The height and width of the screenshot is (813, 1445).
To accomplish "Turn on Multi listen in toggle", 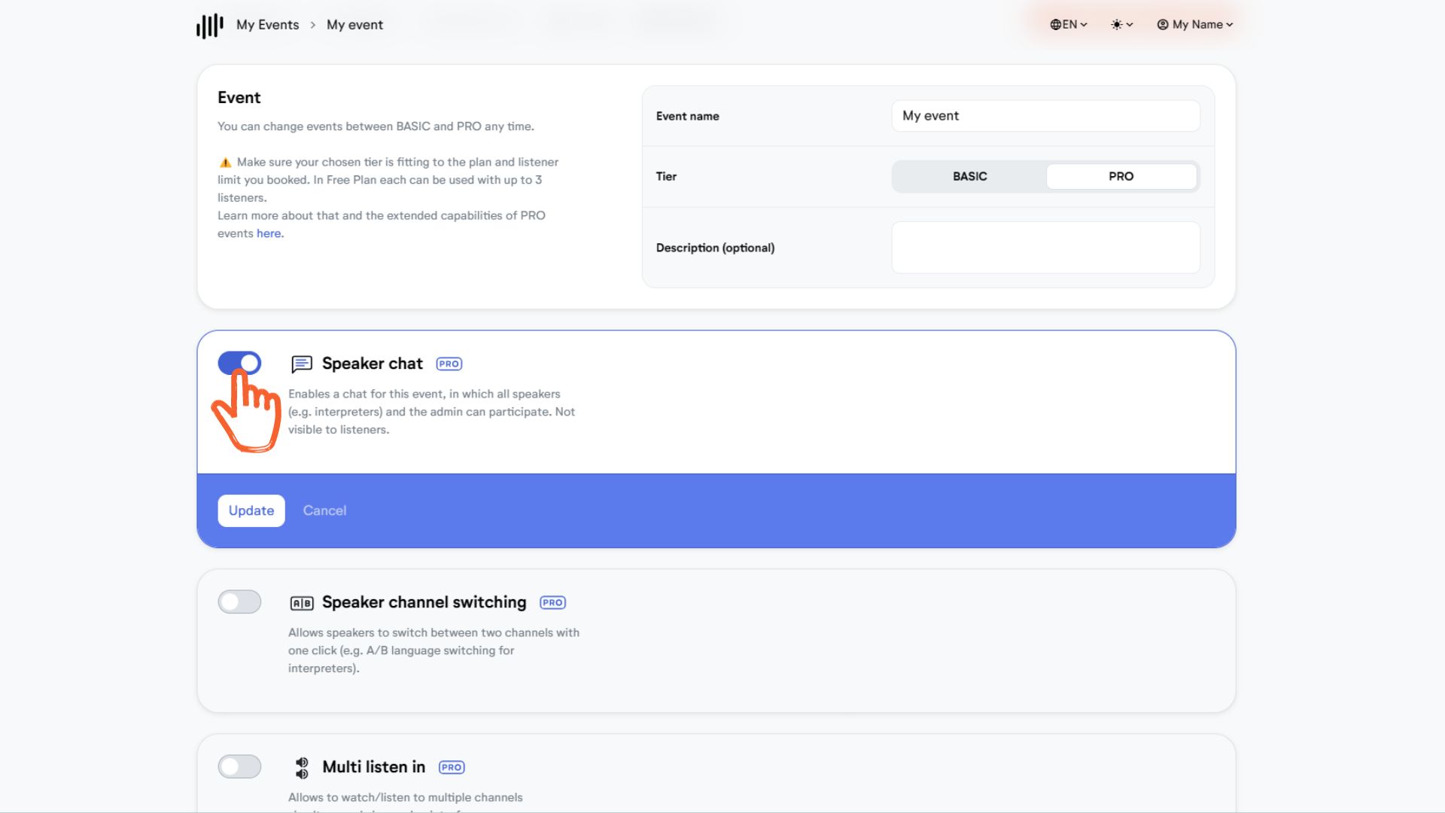I will point(239,767).
